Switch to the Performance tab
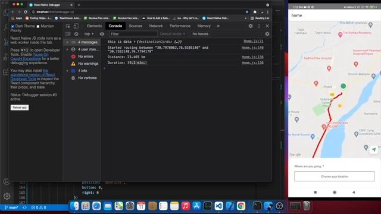The width and height of the screenshot is (381, 214). click(x=180, y=26)
